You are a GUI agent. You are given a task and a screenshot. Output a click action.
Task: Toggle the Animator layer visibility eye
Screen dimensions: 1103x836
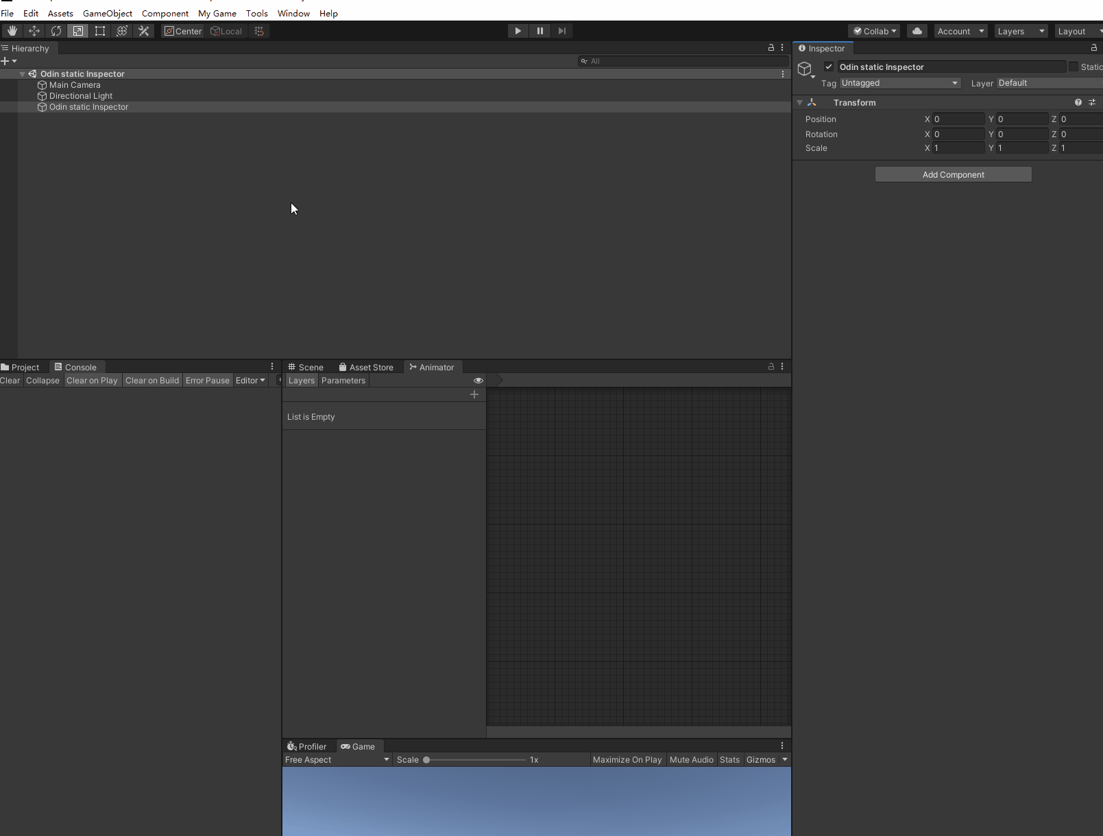(x=478, y=381)
